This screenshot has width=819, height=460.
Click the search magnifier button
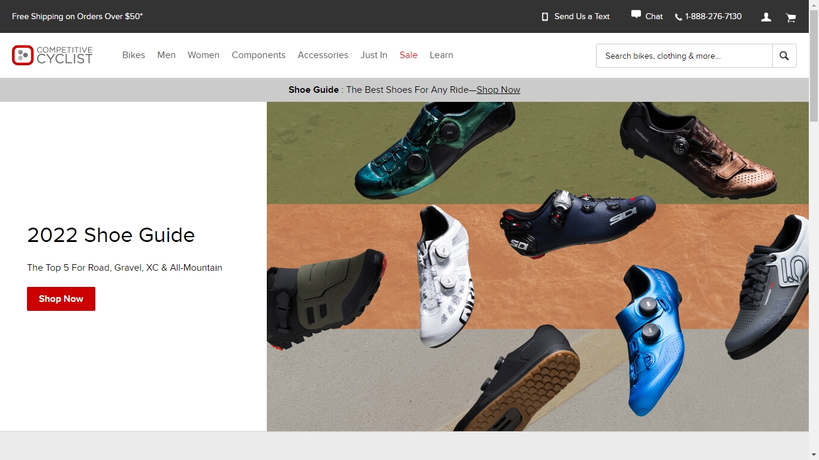click(784, 56)
